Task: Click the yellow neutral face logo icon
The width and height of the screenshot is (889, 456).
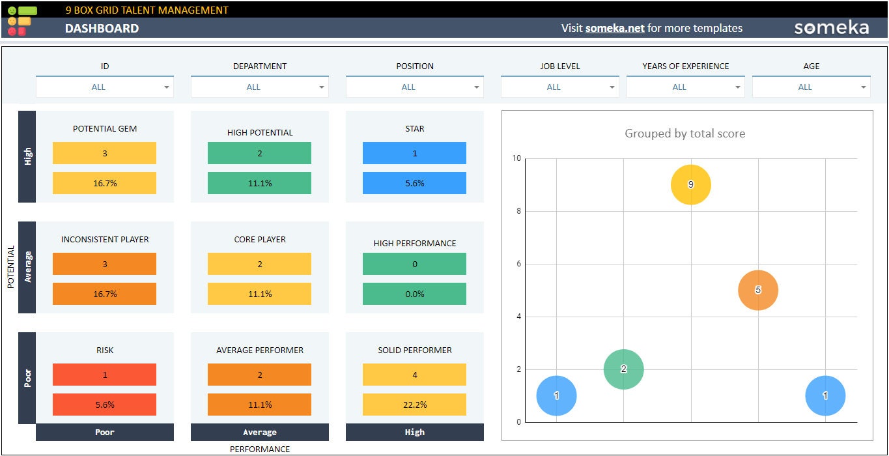Action: coord(12,21)
